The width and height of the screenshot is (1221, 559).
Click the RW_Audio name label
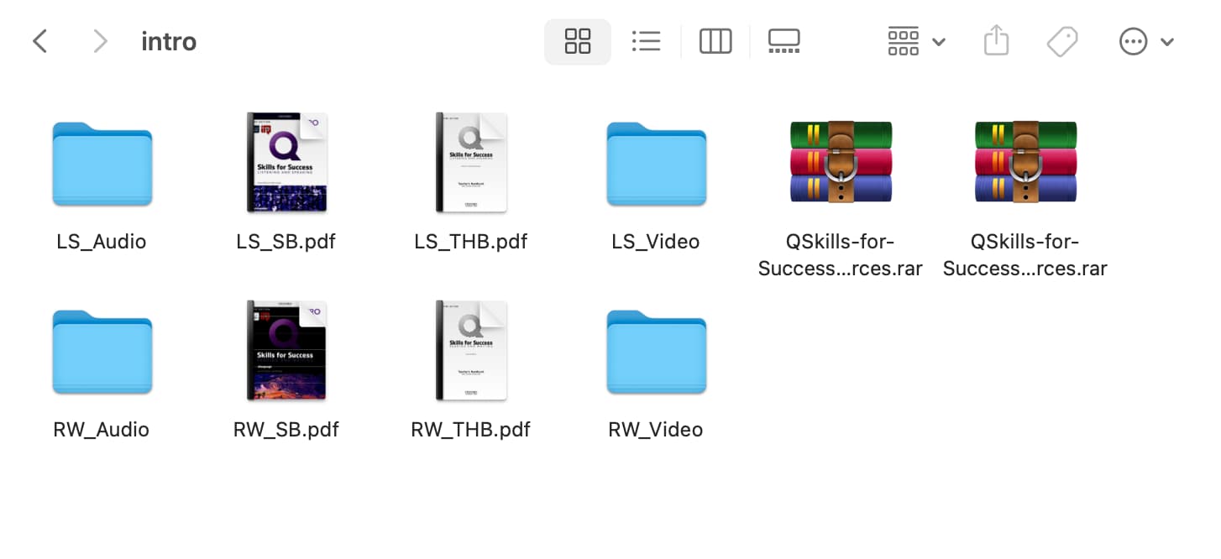pos(102,430)
